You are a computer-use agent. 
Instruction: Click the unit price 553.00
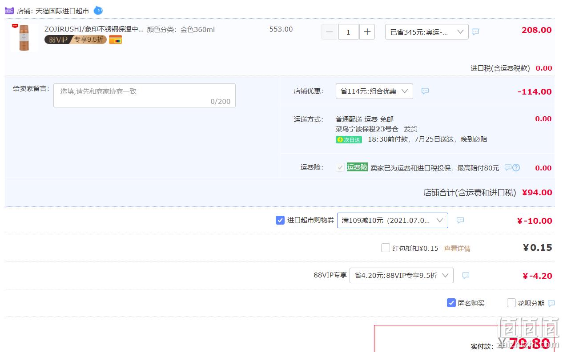[281, 29]
